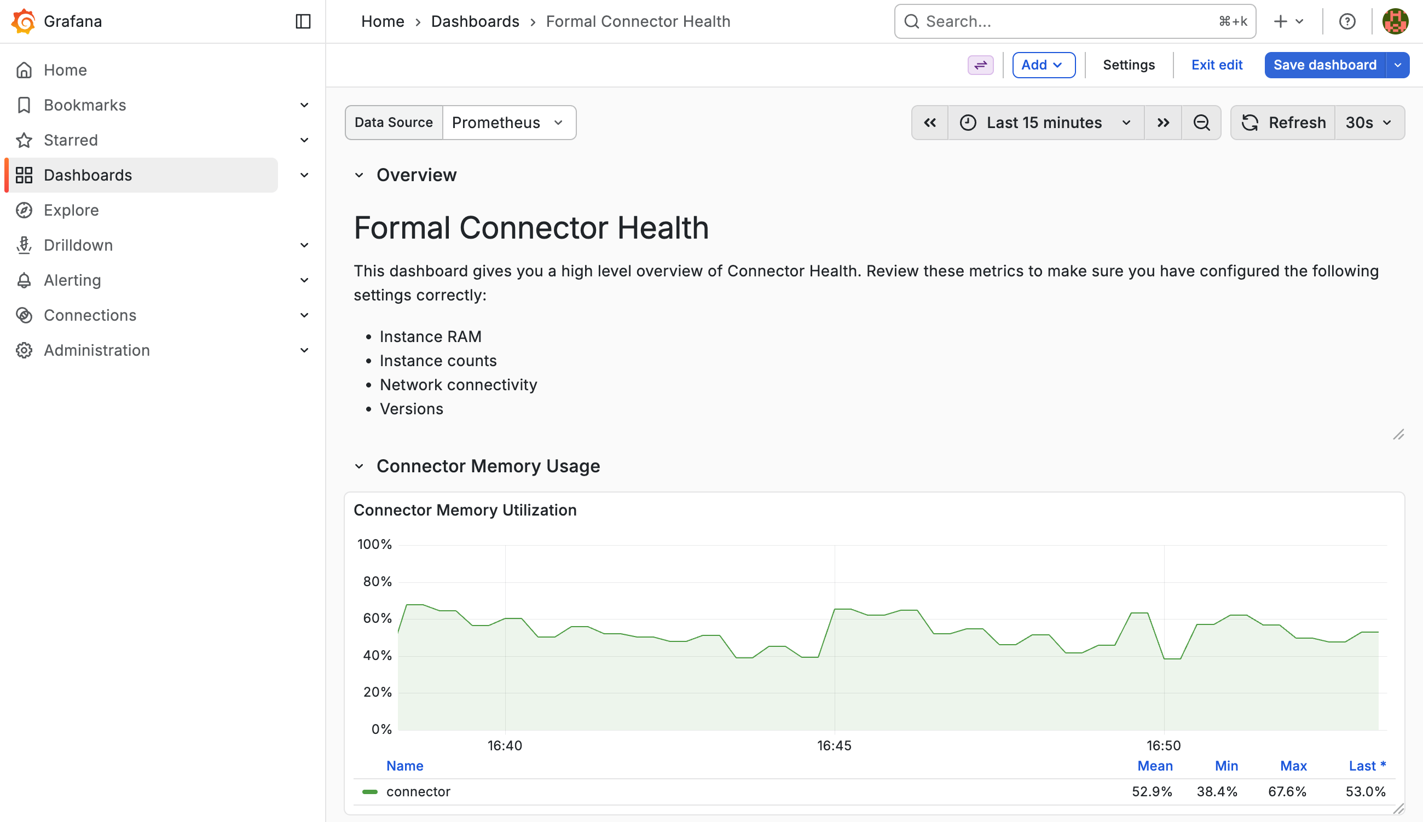Viewport: 1423px width, 822px height.
Task: Shift time range backwards with double-left arrow
Action: coord(930,123)
